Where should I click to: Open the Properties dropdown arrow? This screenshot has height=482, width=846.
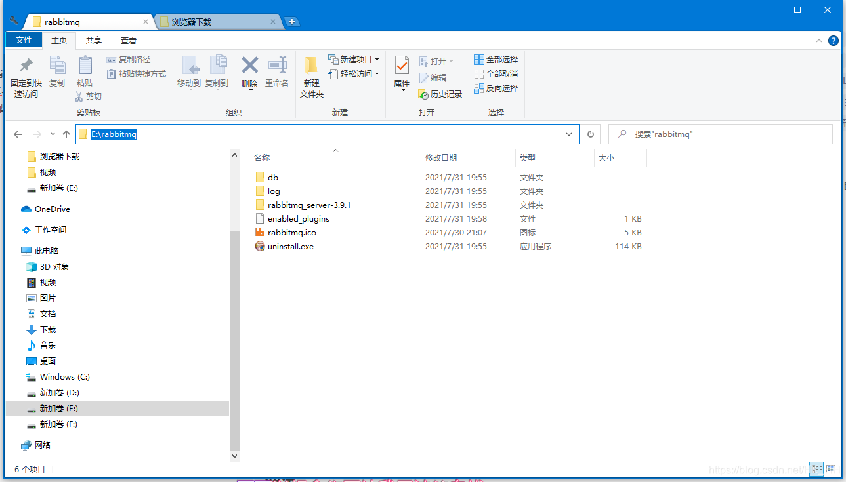coord(402,90)
